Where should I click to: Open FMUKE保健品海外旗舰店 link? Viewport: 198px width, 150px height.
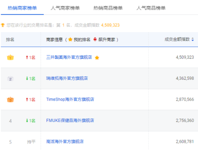70,120
